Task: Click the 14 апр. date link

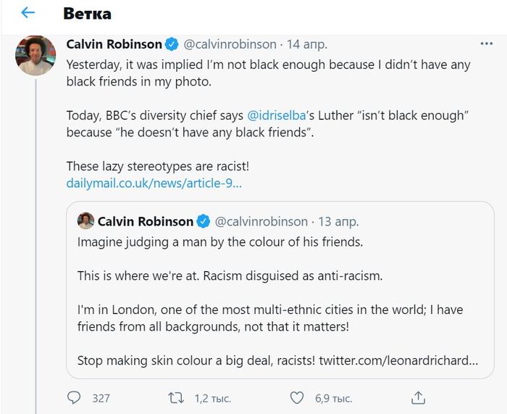Action: 306,45
